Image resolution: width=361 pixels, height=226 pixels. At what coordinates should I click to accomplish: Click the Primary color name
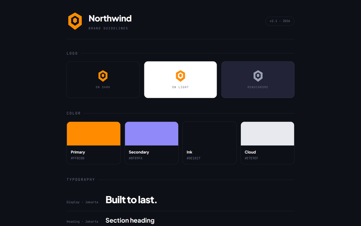coord(78,152)
